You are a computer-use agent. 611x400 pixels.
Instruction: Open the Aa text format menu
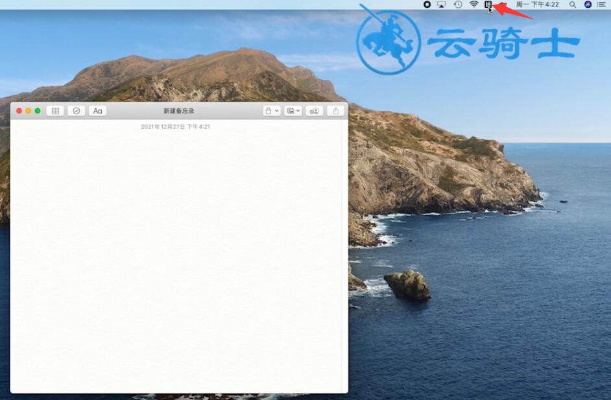click(x=98, y=111)
